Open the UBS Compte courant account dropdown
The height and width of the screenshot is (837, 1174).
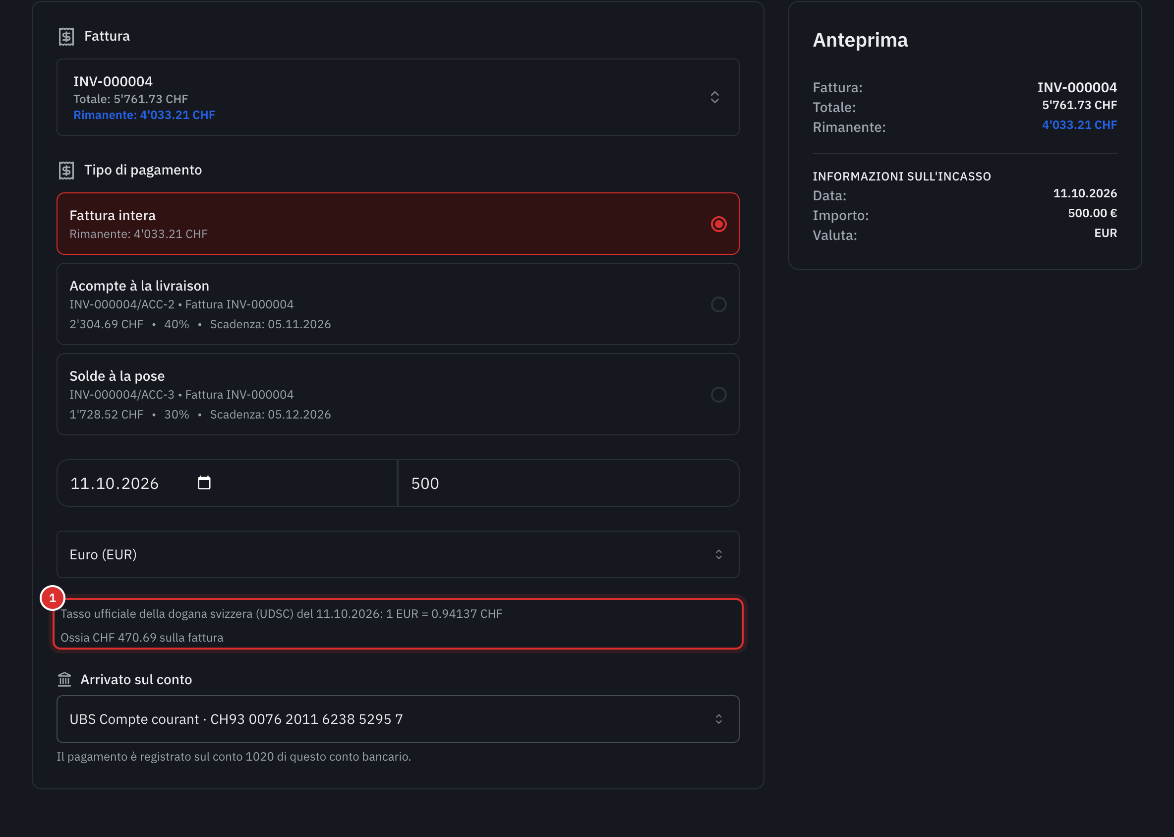[x=398, y=719]
